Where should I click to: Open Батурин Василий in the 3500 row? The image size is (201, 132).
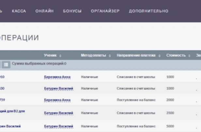click(58, 113)
